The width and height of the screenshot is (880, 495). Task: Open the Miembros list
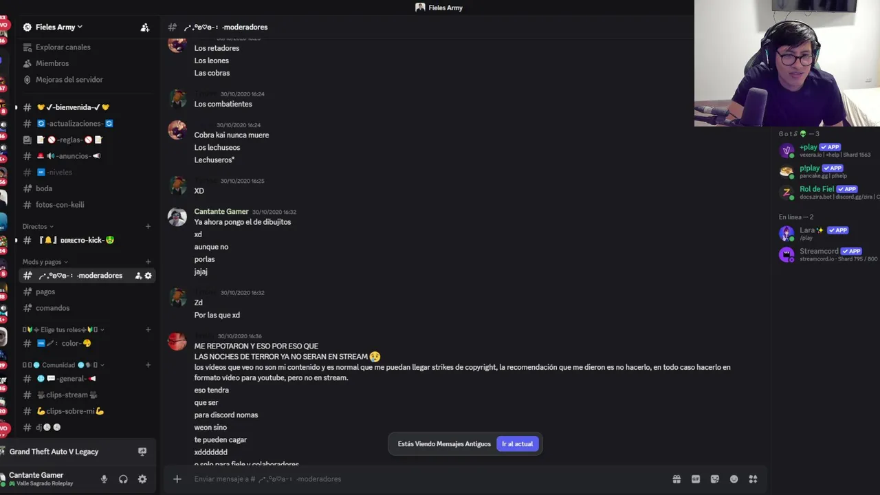52,63
